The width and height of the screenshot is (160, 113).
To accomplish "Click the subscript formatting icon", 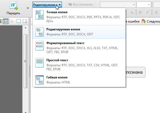I will click(x=132, y=12).
